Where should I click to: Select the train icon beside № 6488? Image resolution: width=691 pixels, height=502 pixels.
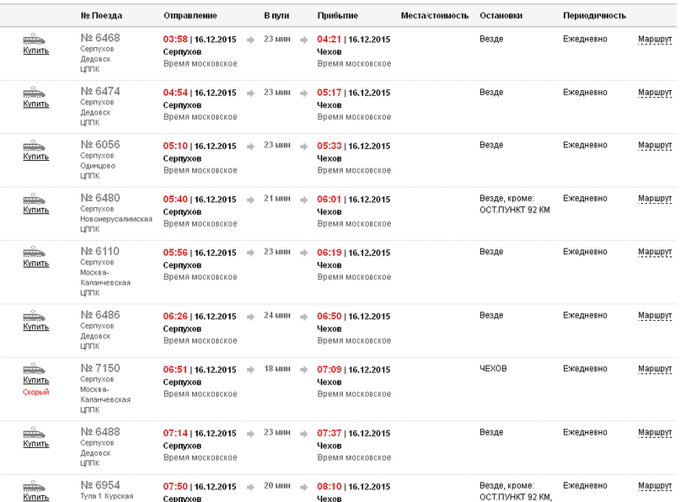tap(35, 433)
